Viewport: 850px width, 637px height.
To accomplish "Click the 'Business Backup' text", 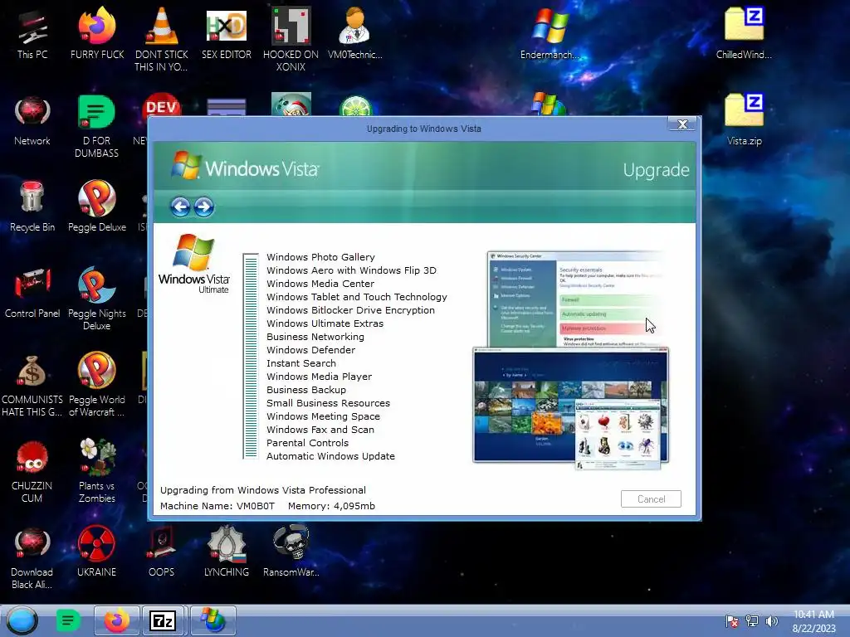I will tap(306, 390).
